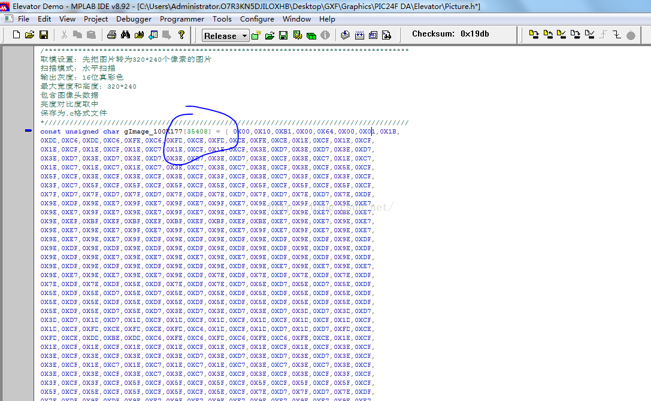Screen dimensions: 651x401
Task: Open the Project menu
Action: click(x=95, y=19)
